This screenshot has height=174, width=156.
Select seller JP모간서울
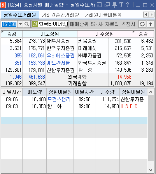58,63
